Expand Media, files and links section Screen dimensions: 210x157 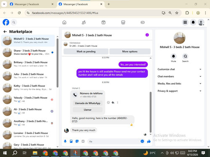pos(180,84)
